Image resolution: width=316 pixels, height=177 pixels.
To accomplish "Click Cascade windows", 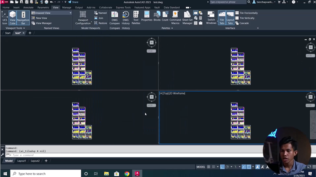I will click(x=242, y=23).
